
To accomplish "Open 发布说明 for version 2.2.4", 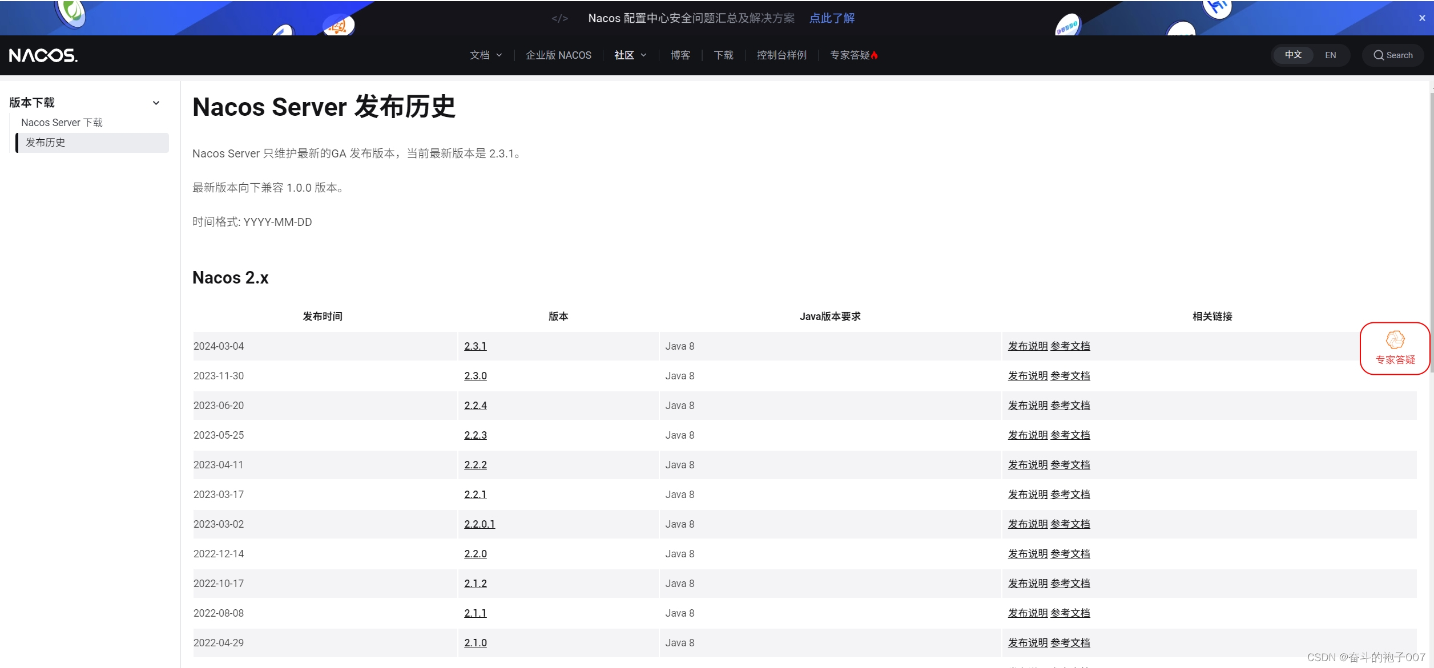I will (1028, 406).
